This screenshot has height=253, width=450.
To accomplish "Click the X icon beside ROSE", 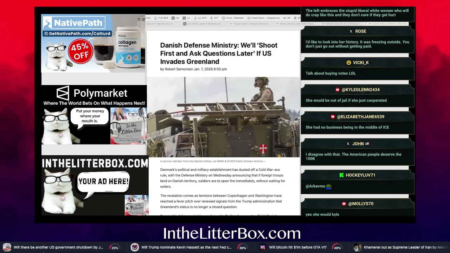I will click(x=351, y=31).
